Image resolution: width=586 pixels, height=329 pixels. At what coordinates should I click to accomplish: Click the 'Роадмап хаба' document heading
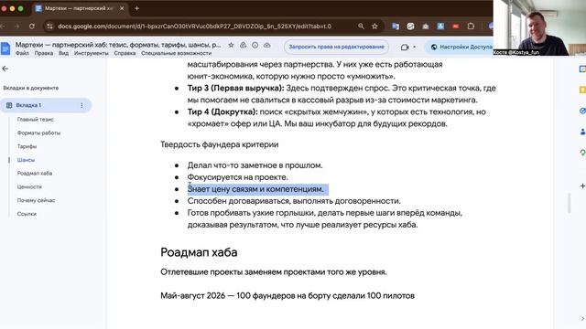point(199,252)
